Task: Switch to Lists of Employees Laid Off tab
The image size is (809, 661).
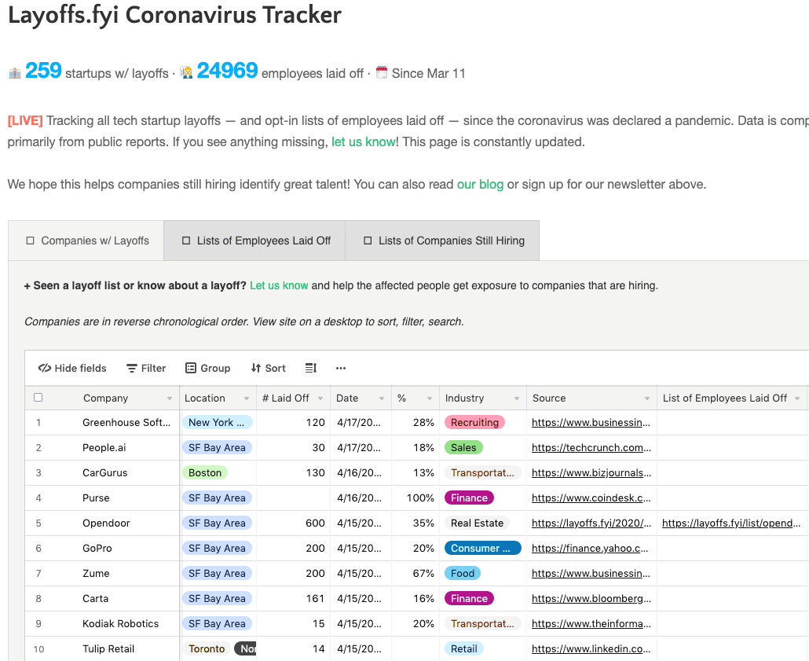Action: click(x=255, y=241)
